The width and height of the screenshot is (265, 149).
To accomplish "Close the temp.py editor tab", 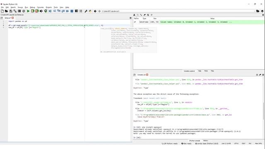I will point(13,18).
